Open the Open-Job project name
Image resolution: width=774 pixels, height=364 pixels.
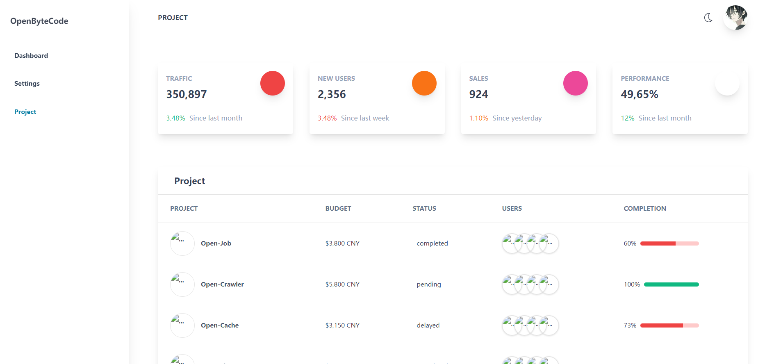point(216,243)
